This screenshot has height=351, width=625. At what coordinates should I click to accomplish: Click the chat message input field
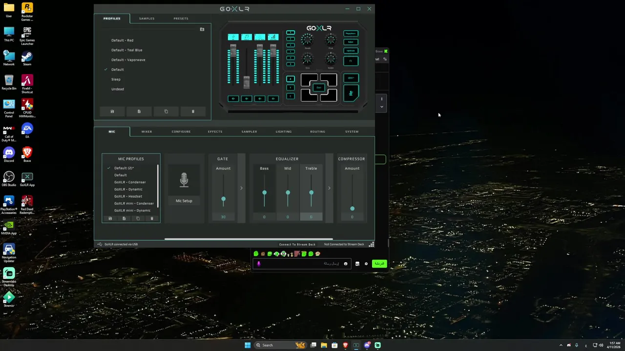[301, 264]
